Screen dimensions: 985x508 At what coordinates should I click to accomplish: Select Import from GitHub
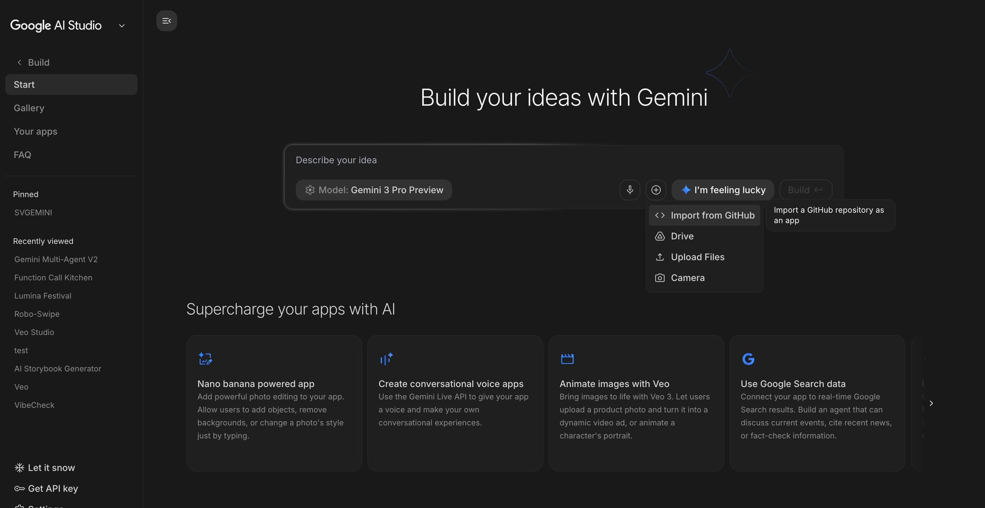click(712, 215)
